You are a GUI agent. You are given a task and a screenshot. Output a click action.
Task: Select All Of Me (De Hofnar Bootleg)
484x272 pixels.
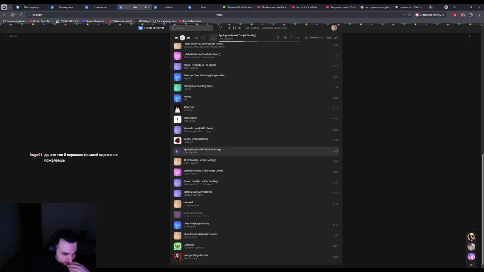(256, 161)
